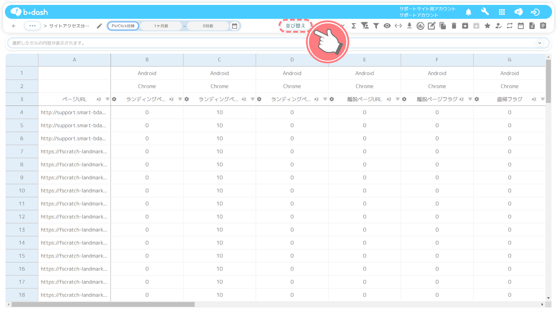Click the value 10 in row 7
The image size is (557, 313).
coord(220,151)
